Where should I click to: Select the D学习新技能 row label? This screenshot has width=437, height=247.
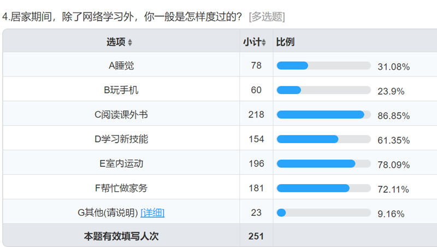pos(121,139)
